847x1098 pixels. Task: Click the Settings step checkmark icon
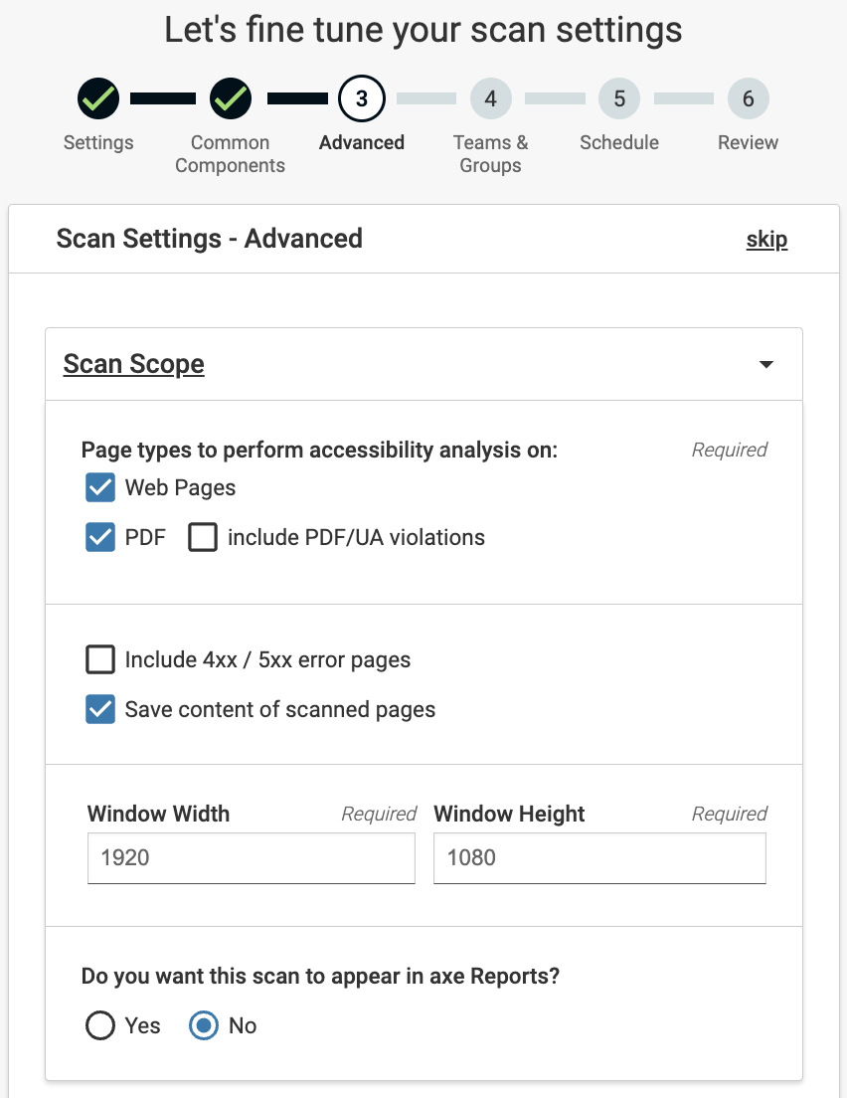point(98,98)
